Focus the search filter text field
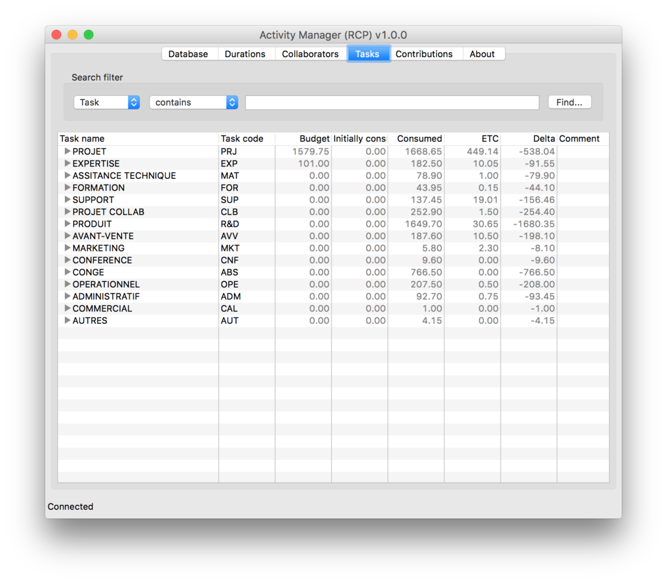This screenshot has width=667, height=583. point(392,102)
